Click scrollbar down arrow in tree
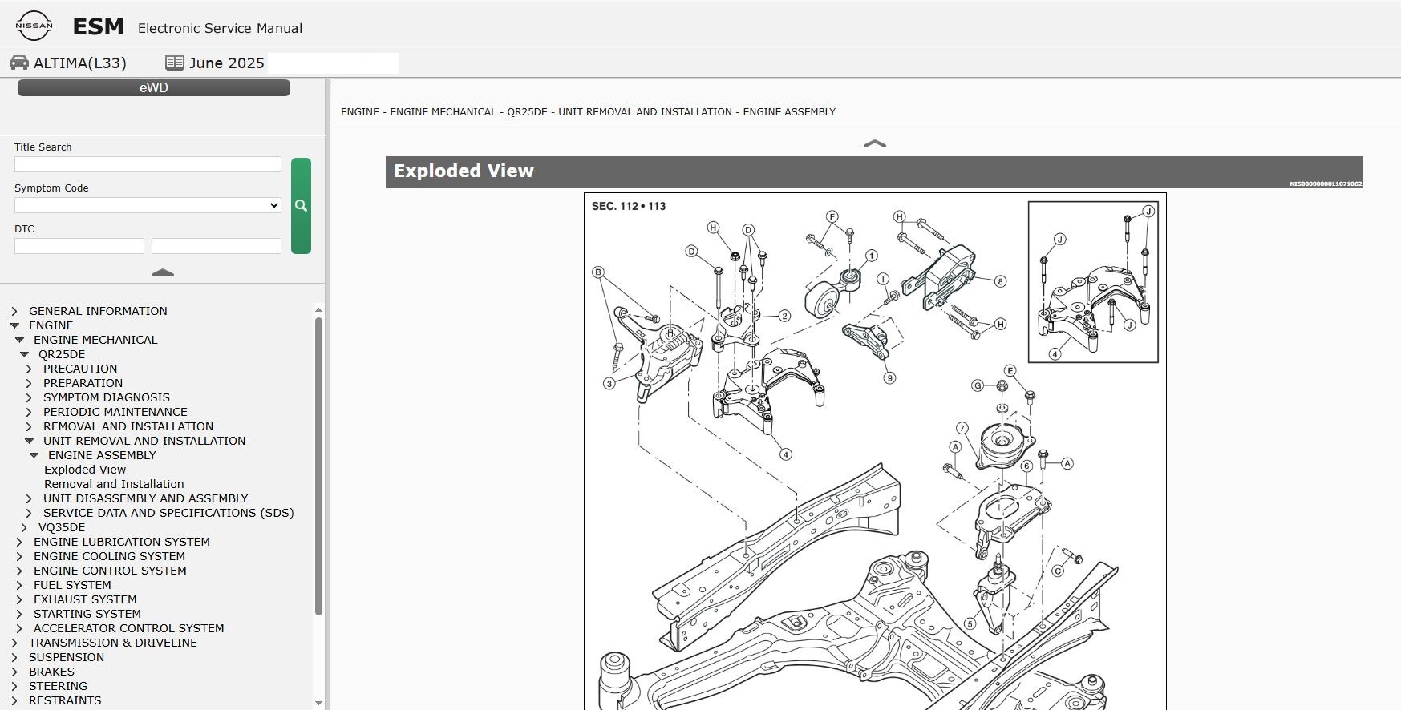1401x710 pixels. tap(318, 703)
